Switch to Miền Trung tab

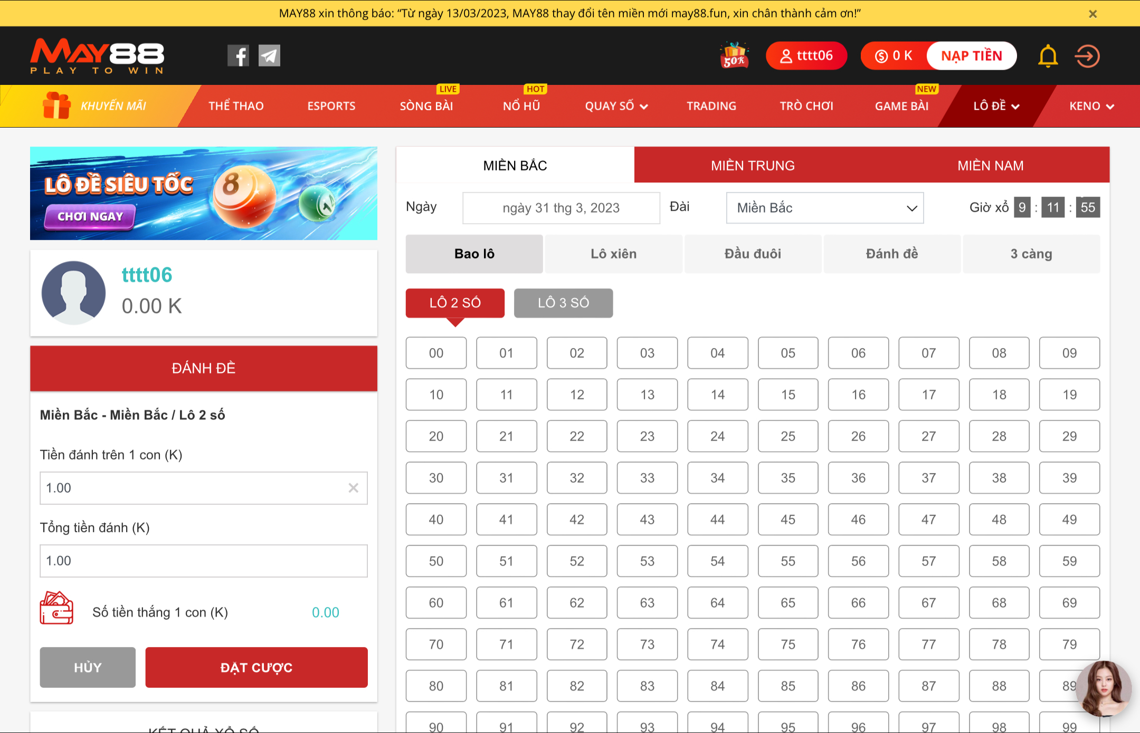point(753,166)
